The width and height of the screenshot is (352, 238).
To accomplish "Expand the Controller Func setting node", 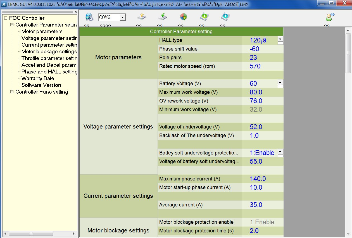I will [x=12, y=92].
